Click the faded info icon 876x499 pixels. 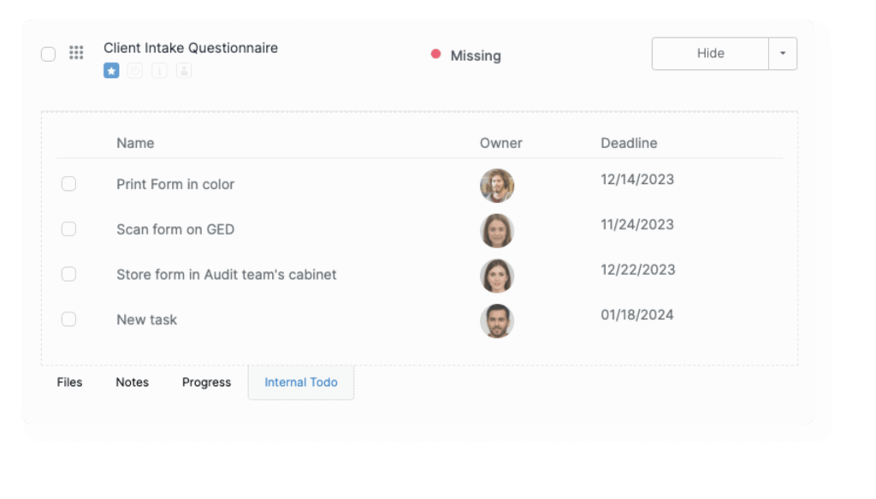point(159,71)
